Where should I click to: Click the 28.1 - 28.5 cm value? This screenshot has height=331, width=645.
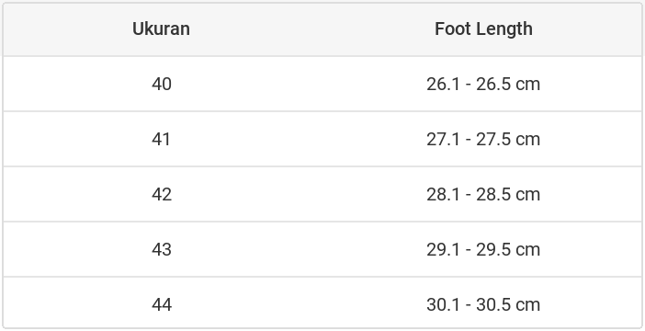483,194
